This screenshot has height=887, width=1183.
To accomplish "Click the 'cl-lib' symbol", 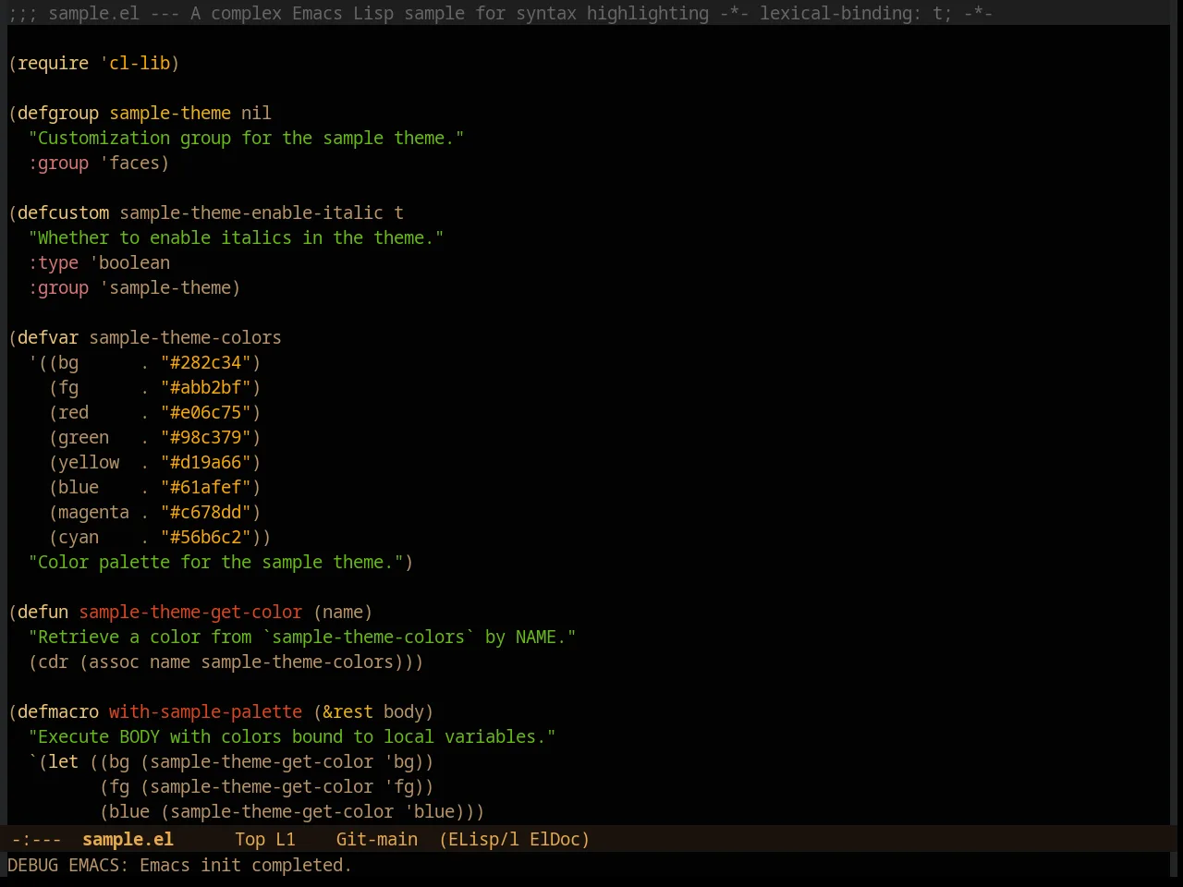I will point(140,63).
